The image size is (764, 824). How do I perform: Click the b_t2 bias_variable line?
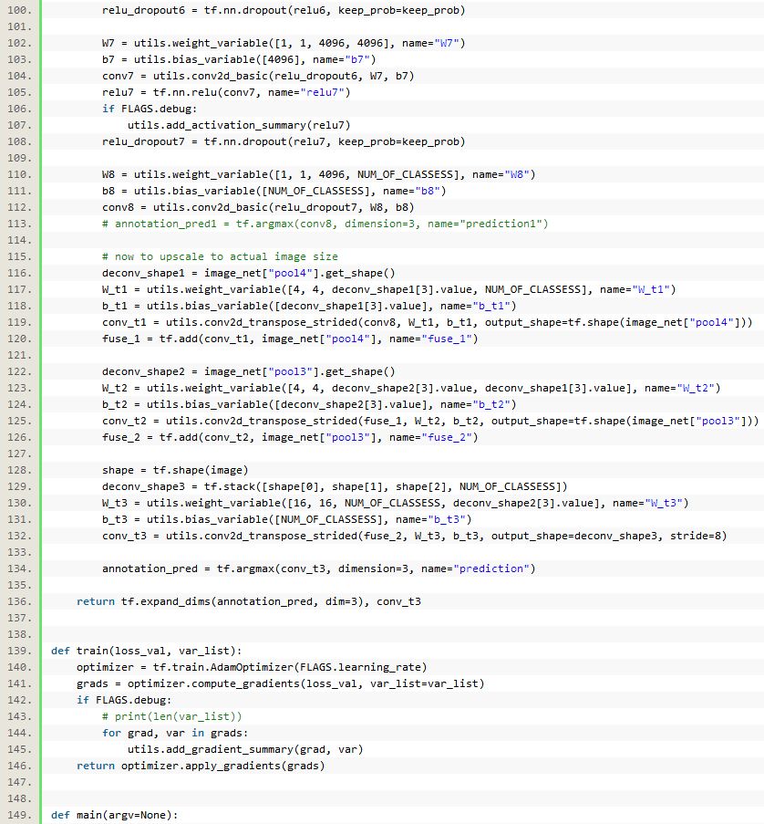point(309,404)
